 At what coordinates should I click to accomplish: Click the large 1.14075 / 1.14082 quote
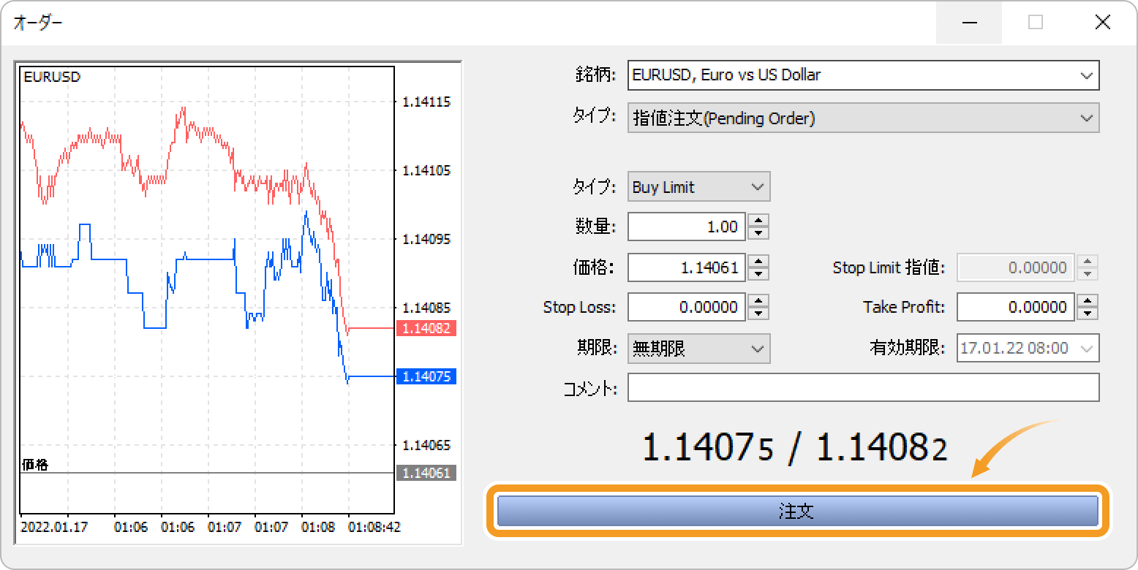pyautogui.click(x=794, y=446)
